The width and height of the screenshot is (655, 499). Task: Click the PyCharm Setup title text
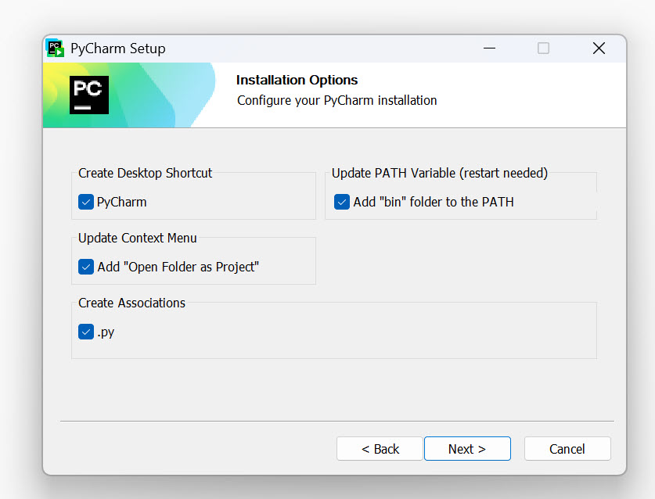[117, 48]
